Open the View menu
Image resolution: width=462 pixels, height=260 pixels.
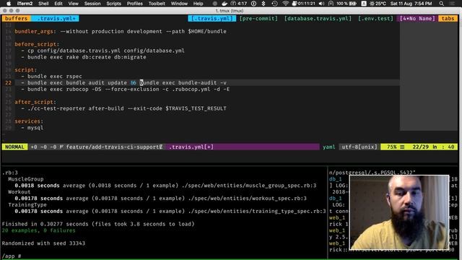coord(74,4)
